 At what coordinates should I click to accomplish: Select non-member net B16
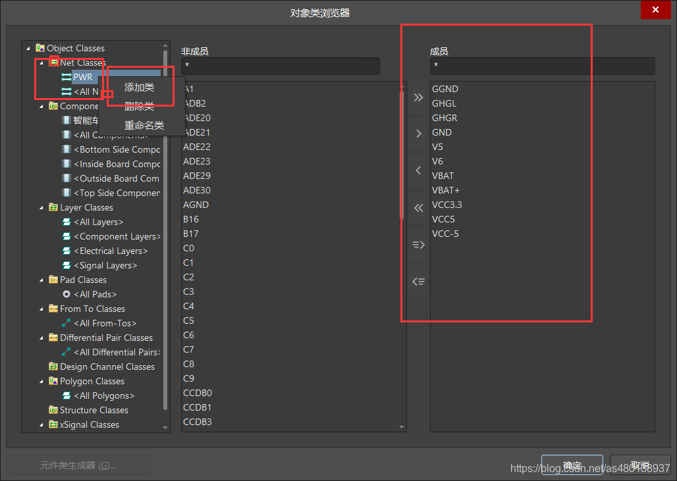[x=191, y=219]
